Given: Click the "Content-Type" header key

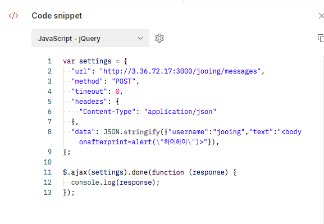Looking at the screenshot, I should (107, 112).
